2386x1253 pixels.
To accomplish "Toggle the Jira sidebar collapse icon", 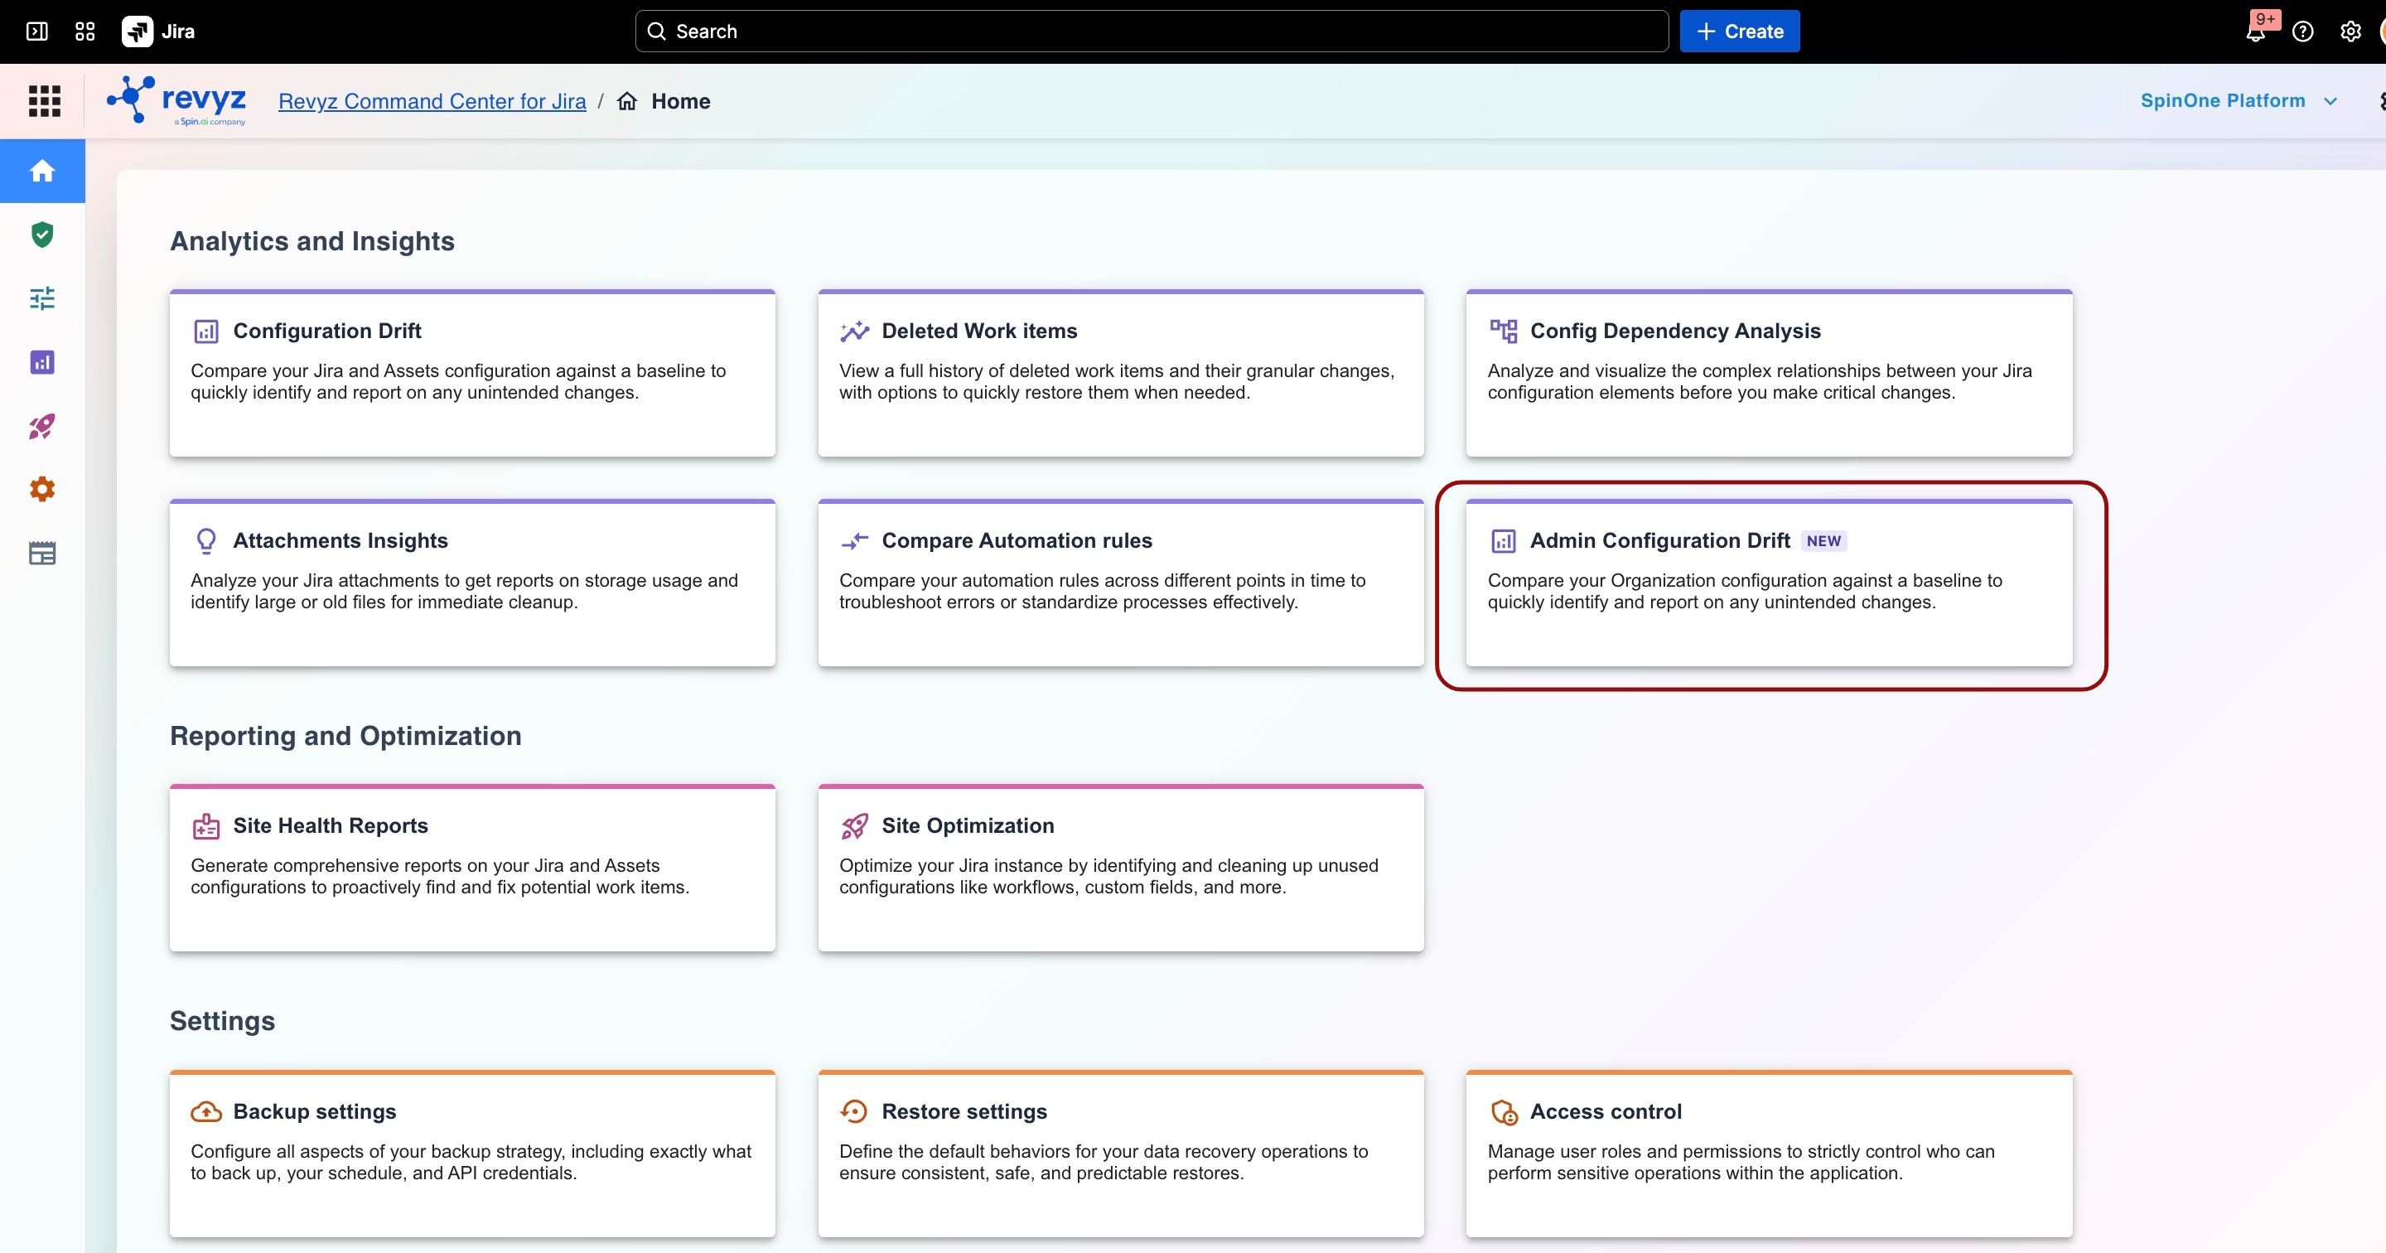I will [37, 31].
